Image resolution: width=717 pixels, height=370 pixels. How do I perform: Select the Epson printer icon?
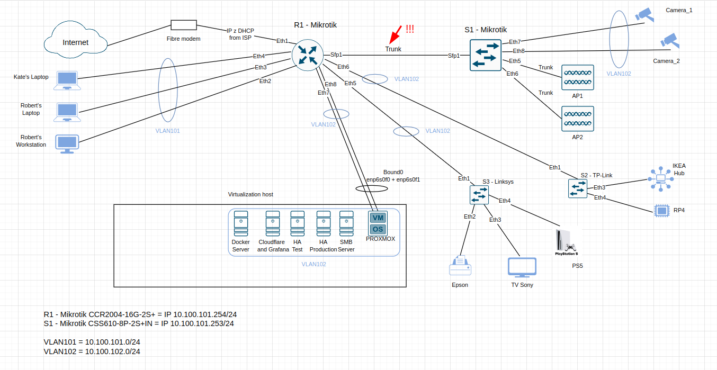pyautogui.click(x=460, y=265)
